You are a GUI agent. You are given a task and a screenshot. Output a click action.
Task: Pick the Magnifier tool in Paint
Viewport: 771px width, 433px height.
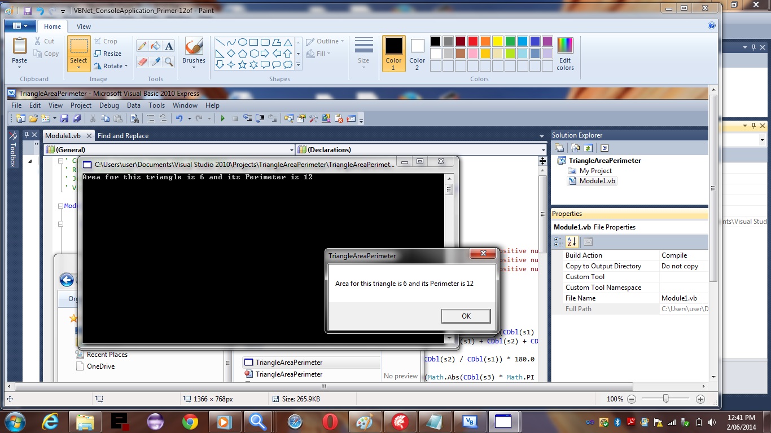(169, 62)
